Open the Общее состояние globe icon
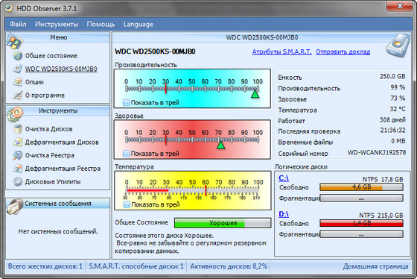This screenshot has height=279, width=417. [18, 56]
